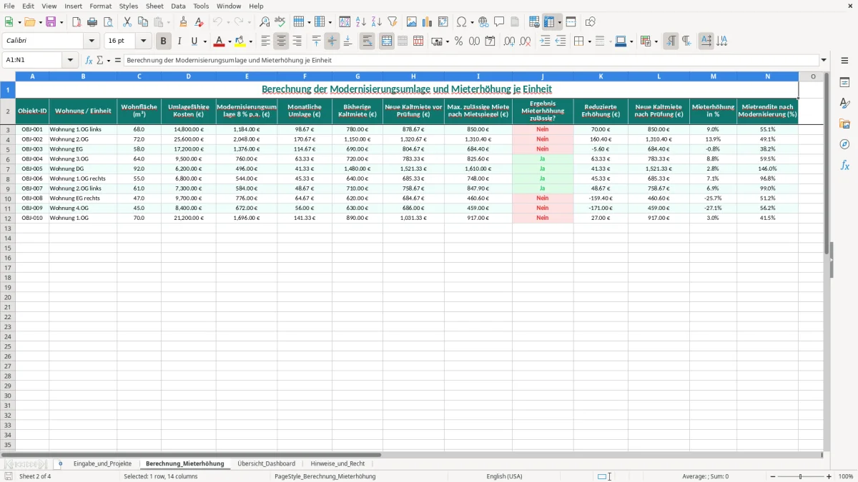The width and height of the screenshot is (858, 482).
Task: Add a decimal place
Action: [510, 41]
